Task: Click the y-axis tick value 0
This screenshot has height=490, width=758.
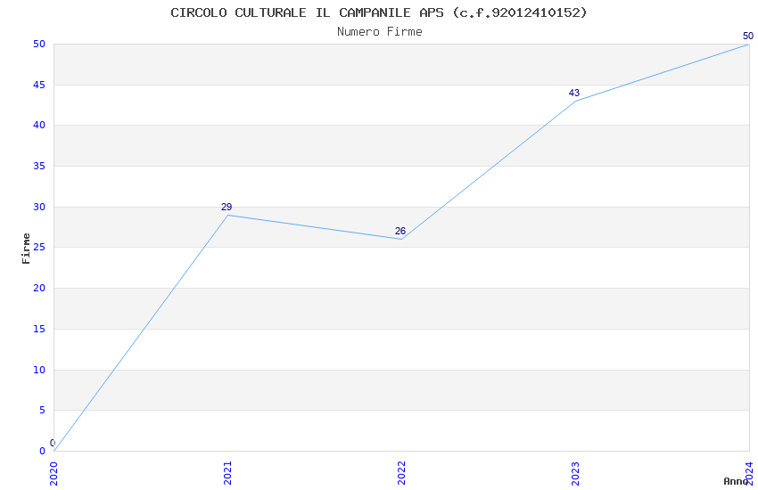Action: pyautogui.click(x=43, y=452)
